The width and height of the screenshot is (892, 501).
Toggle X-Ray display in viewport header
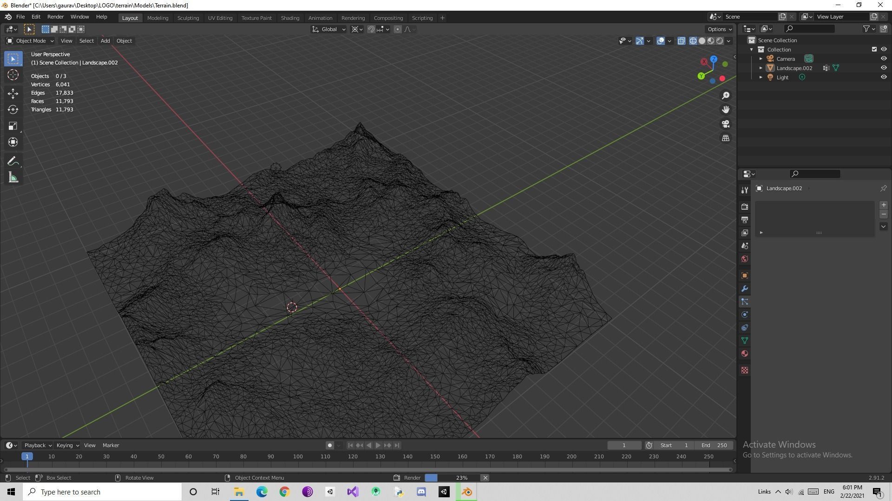[x=682, y=41]
